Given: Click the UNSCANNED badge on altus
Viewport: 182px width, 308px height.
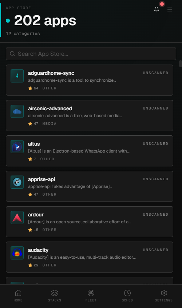Looking at the screenshot, I should [155, 143].
